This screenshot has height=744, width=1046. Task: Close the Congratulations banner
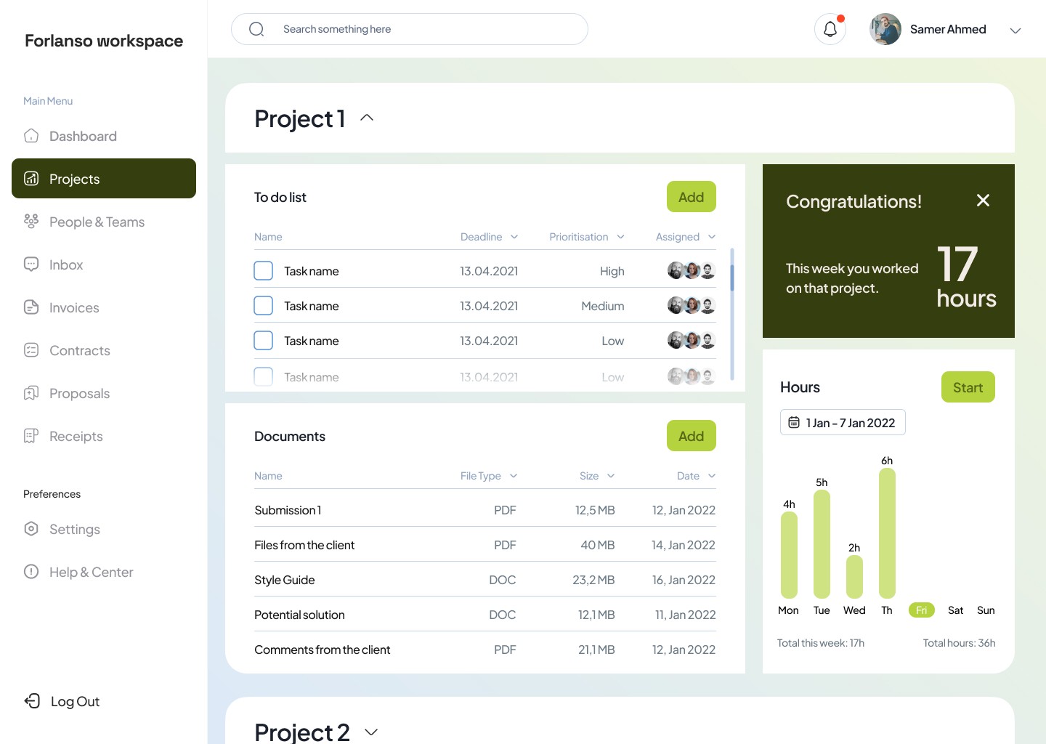point(983,201)
